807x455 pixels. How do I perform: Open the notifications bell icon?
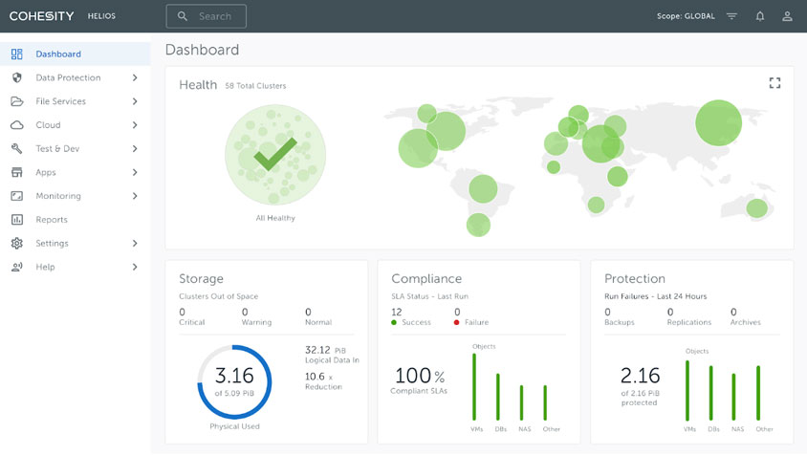coord(759,16)
